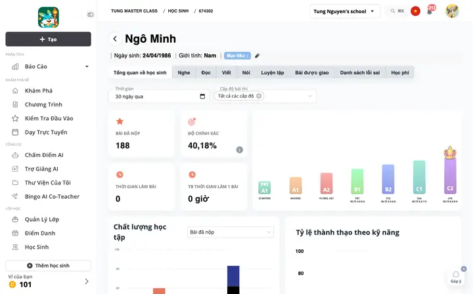Click the Dạy Trực Tuyến calendar icon
Image resolution: width=473 pixels, height=294 pixels.
pyautogui.click(x=15, y=133)
